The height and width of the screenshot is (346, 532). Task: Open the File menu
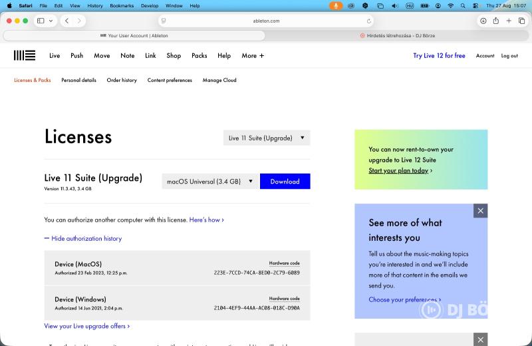pos(43,6)
